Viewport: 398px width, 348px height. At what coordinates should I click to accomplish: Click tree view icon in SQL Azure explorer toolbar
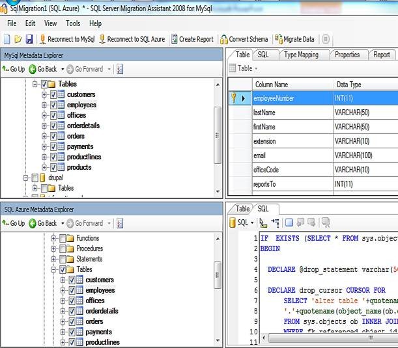(120, 223)
